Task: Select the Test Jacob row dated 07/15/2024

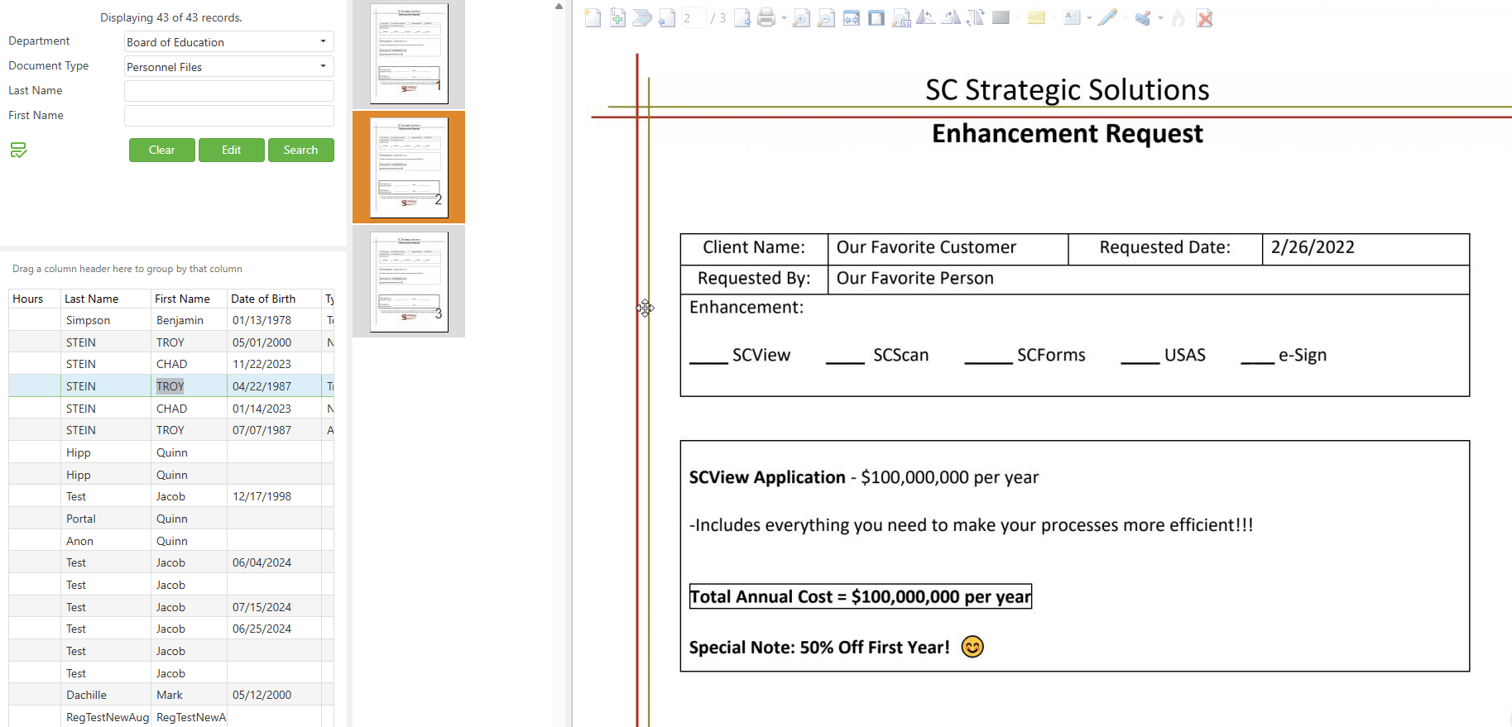Action: click(x=171, y=607)
